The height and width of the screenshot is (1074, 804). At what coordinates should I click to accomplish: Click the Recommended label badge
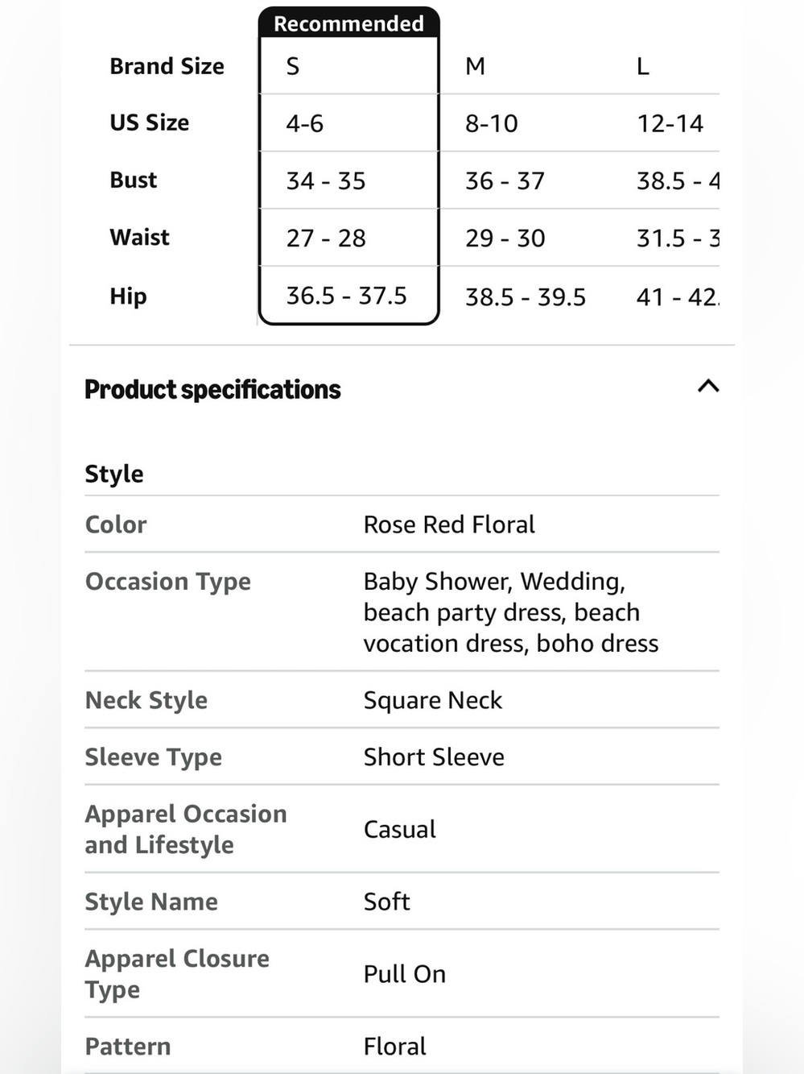[348, 23]
